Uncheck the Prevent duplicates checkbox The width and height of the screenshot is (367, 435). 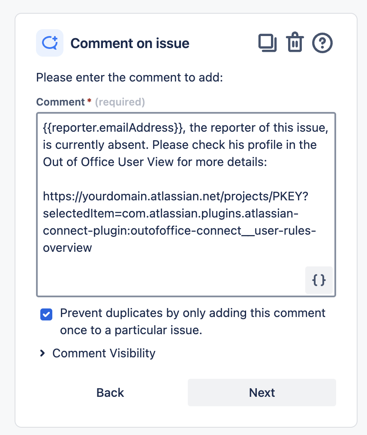click(46, 314)
